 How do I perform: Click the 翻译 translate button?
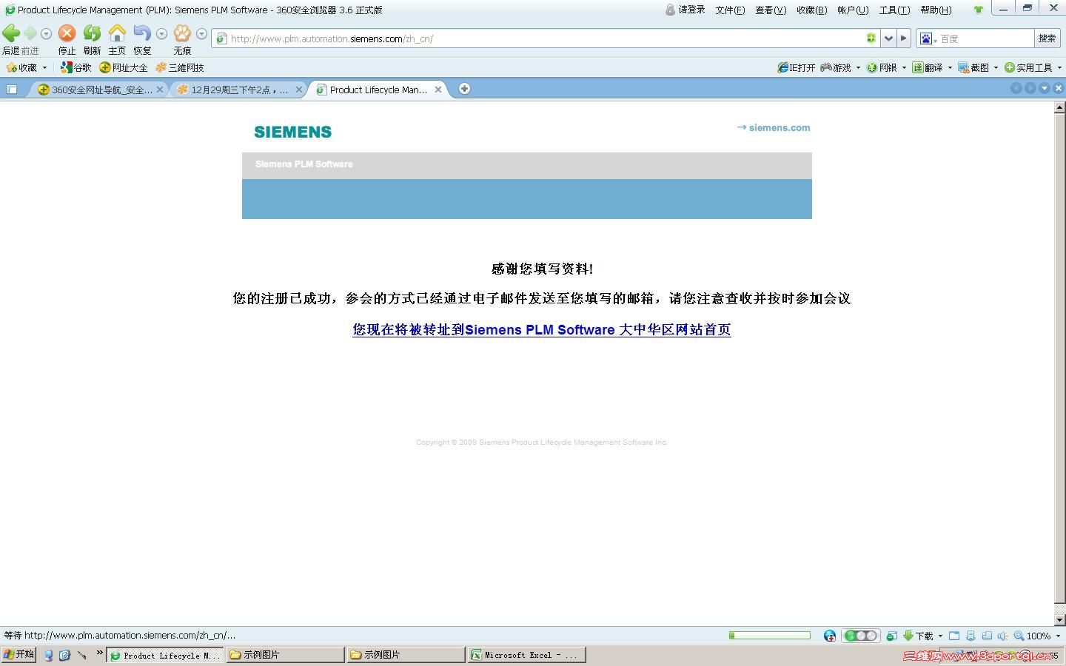[x=928, y=67]
